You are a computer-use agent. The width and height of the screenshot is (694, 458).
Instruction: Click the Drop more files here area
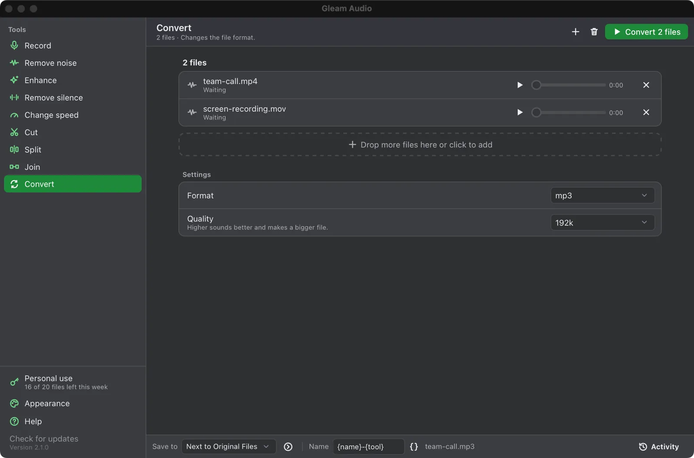coord(420,145)
